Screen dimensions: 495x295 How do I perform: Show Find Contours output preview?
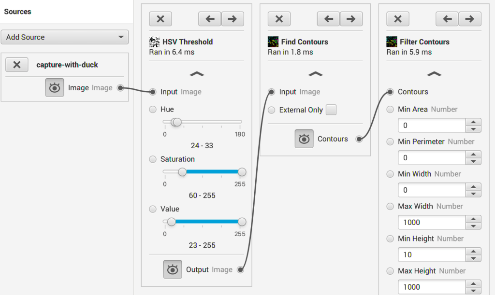click(304, 139)
